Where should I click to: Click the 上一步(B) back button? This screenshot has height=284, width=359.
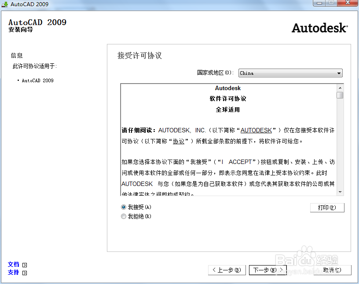227,270
